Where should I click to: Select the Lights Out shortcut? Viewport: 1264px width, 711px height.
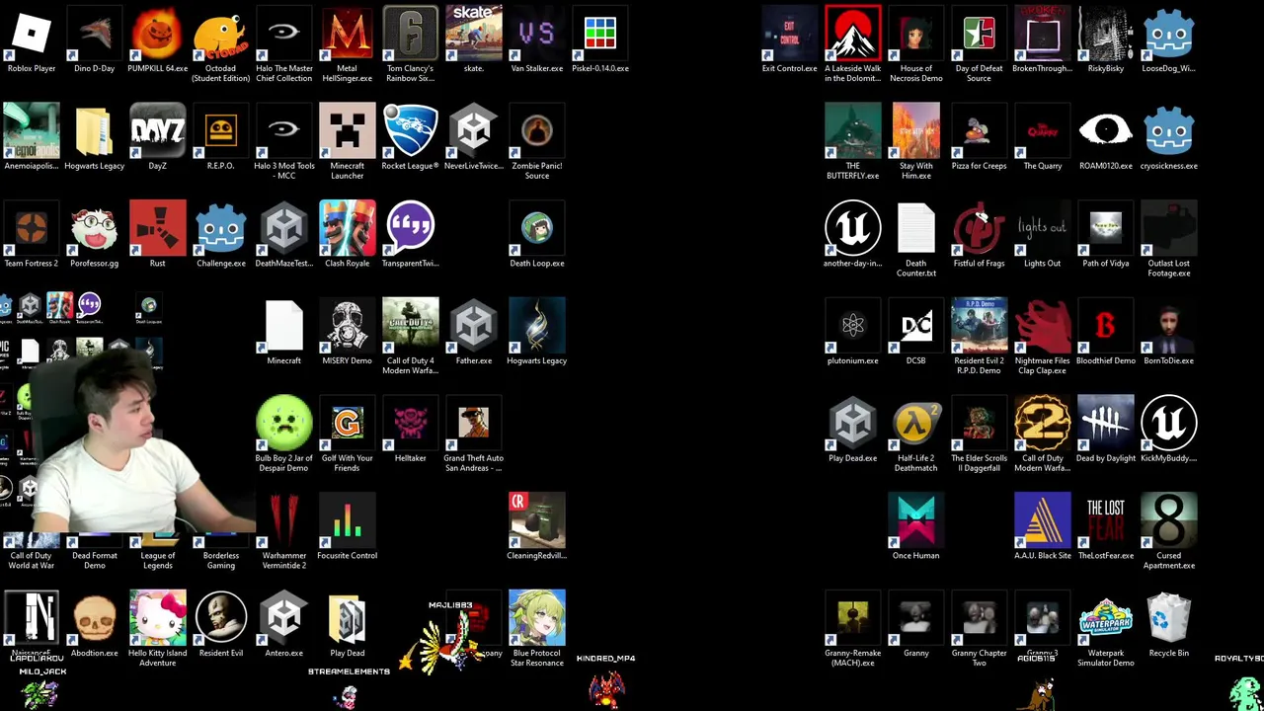[1043, 227]
